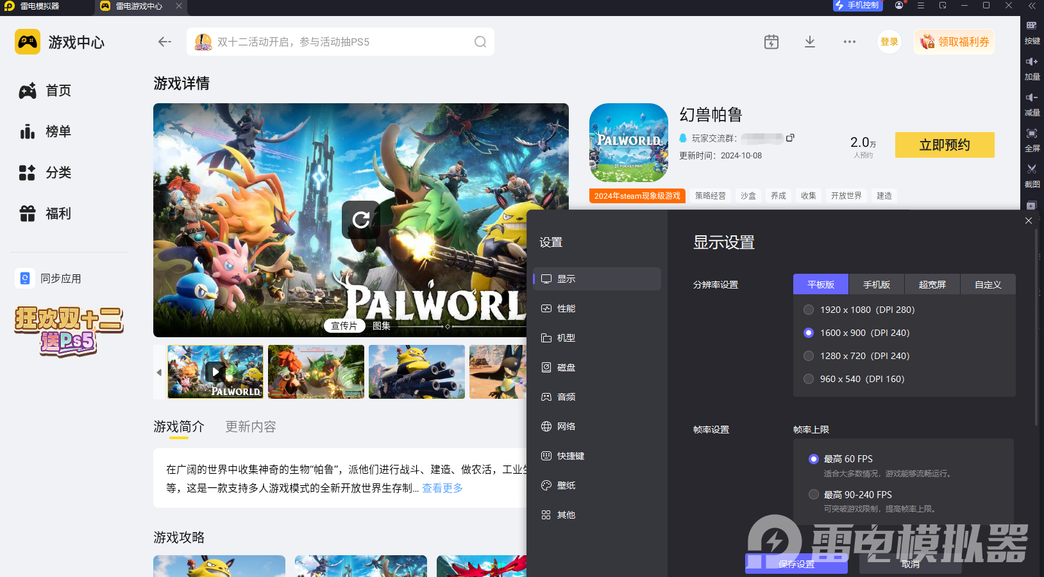Viewport: 1044px width, 577px height.
Task: Click the search magnifier icon
Action: tap(480, 42)
